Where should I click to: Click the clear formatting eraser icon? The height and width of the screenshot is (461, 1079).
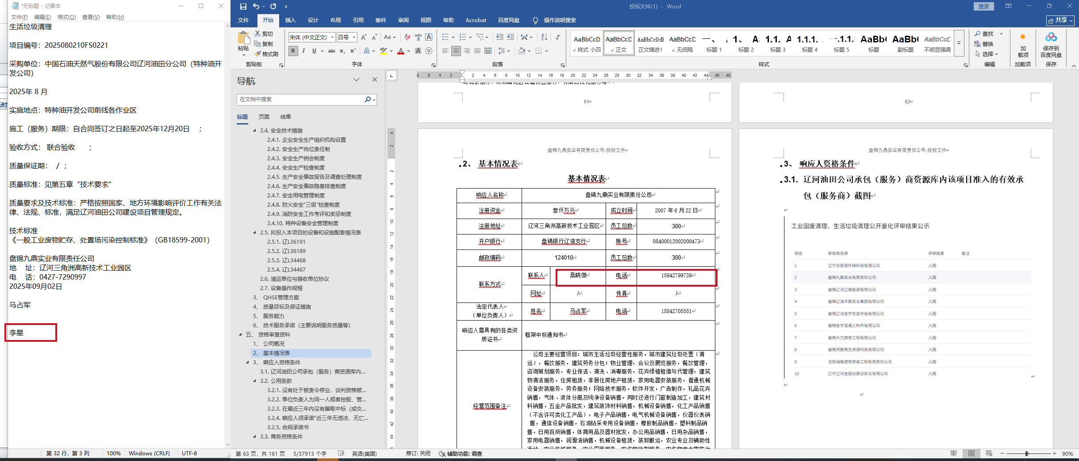tap(407, 37)
